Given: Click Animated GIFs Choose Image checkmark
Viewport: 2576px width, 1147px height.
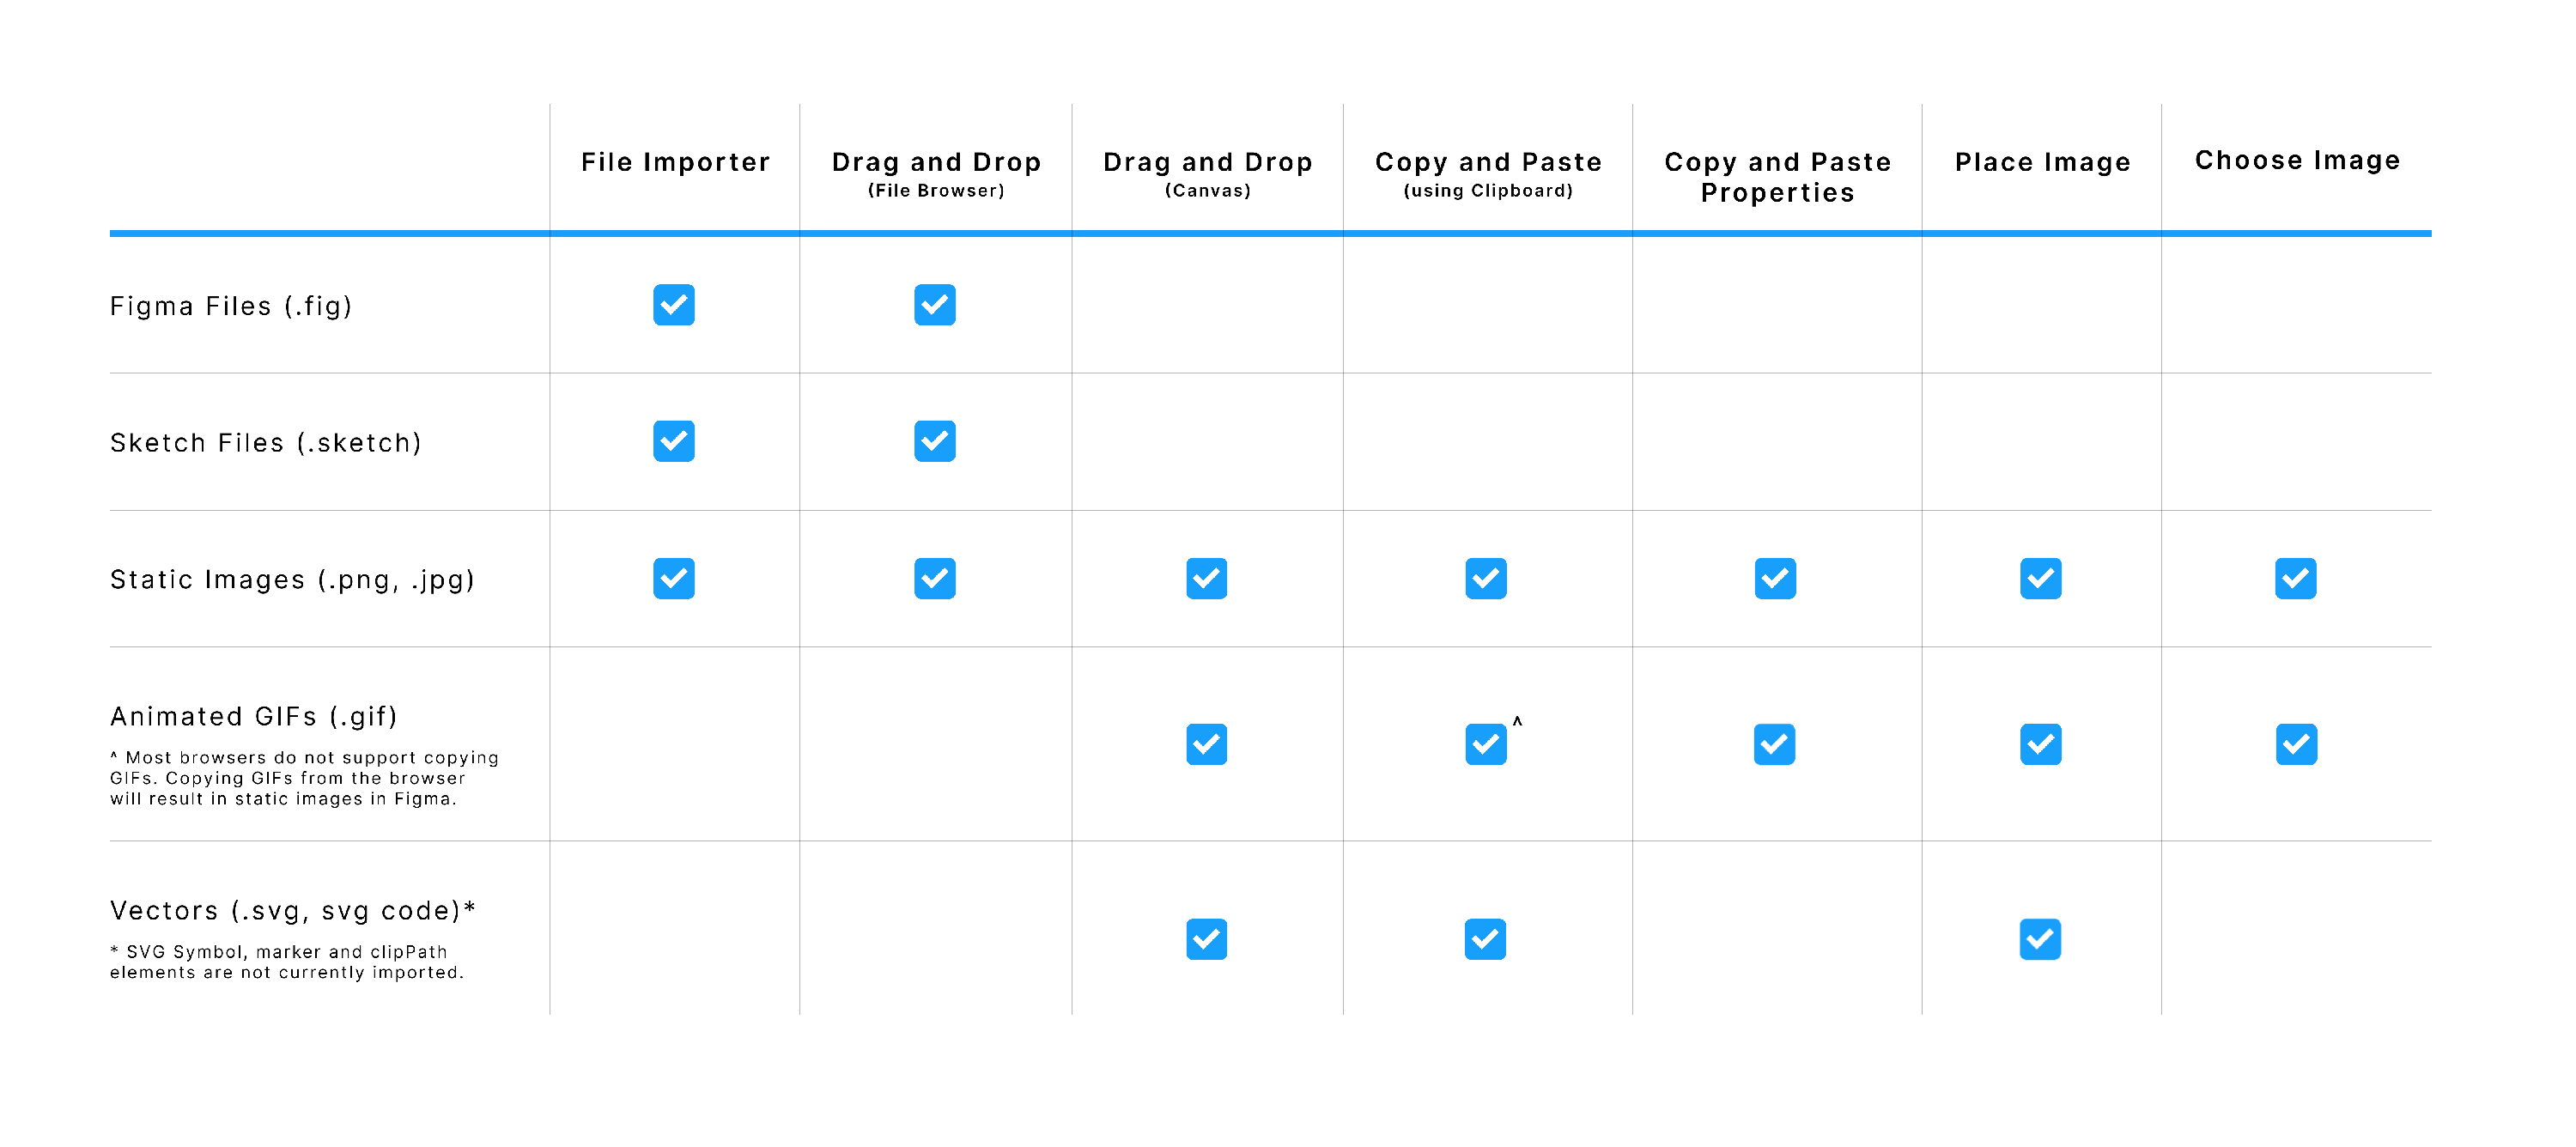Looking at the screenshot, I should point(2296,744).
